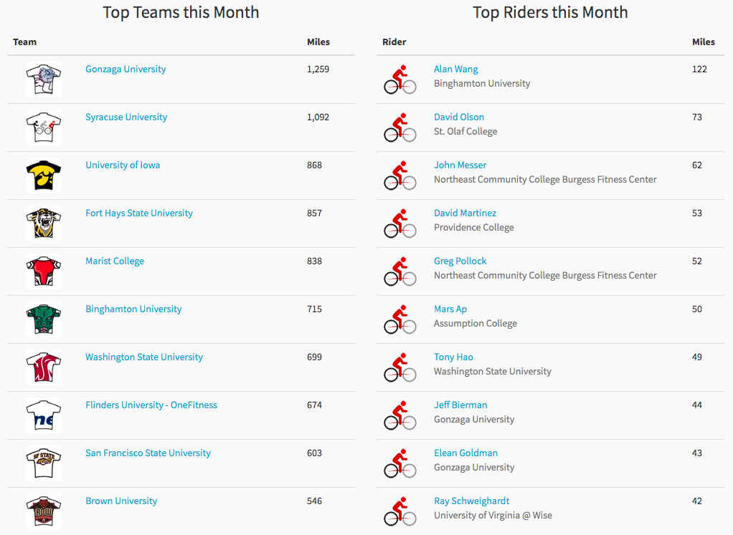The image size is (733, 535).
Task: Click the Flinders OneFitness jersey icon
Action: click(44, 415)
